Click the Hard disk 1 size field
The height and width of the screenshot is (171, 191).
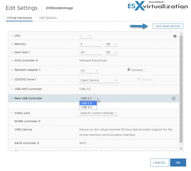[90, 52]
